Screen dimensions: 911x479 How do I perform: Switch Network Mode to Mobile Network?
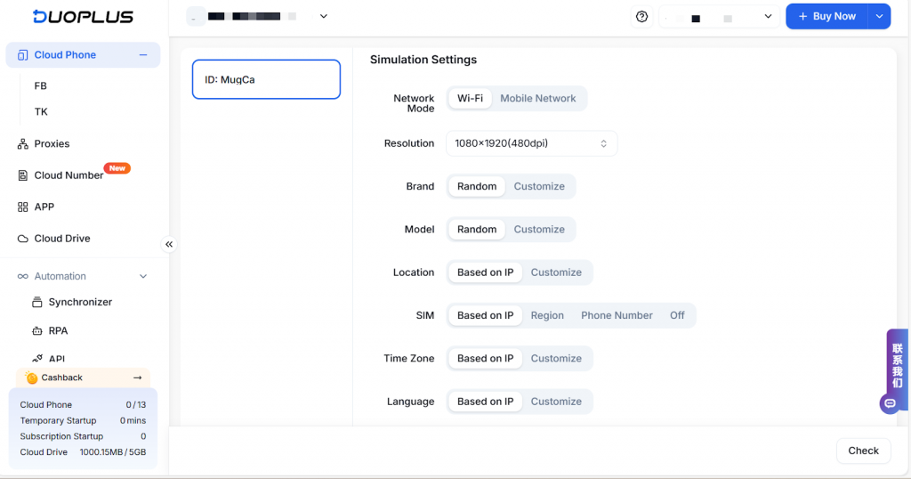[x=537, y=99]
